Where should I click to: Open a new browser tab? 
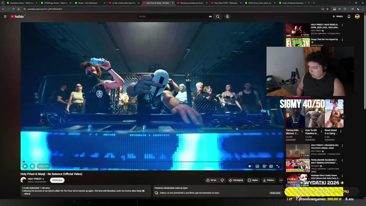pyautogui.click(x=314, y=3)
